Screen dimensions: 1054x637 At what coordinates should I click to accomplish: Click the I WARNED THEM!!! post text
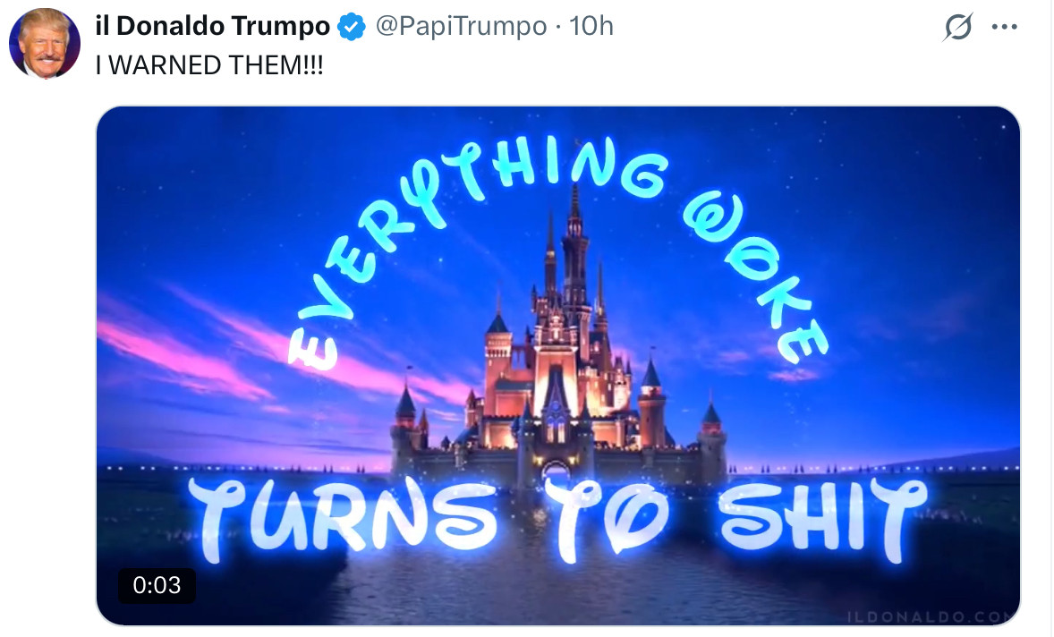209,65
